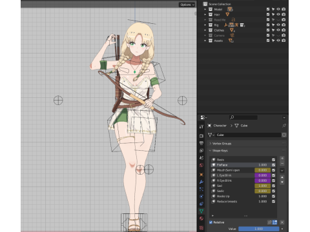Click the properties search field
This screenshot has height=232, width=310.
tap(243, 117)
